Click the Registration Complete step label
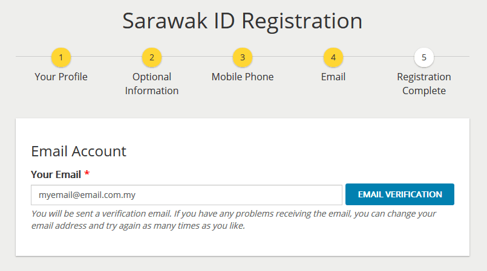The height and width of the screenshot is (271, 487). point(424,84)
